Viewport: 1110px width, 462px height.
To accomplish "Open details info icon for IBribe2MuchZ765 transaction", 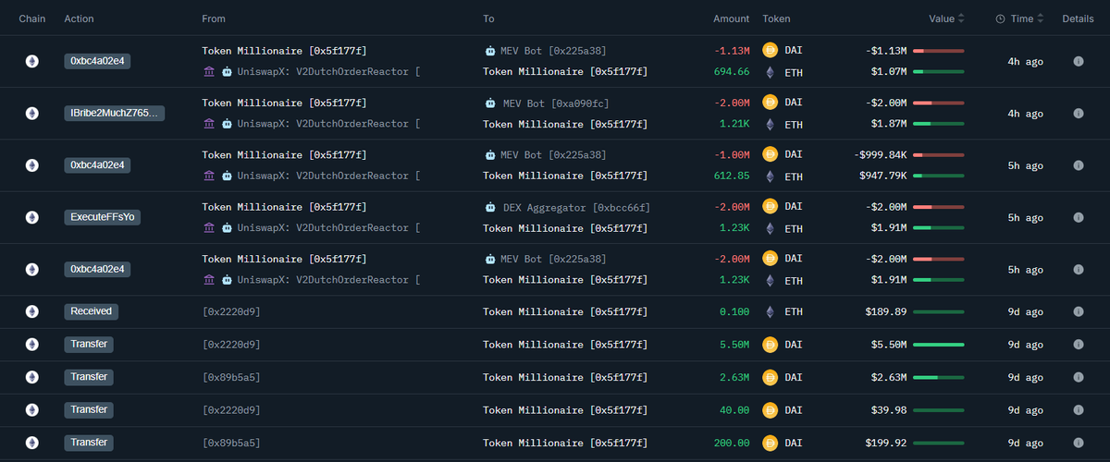I will (x=1078, y=113).
